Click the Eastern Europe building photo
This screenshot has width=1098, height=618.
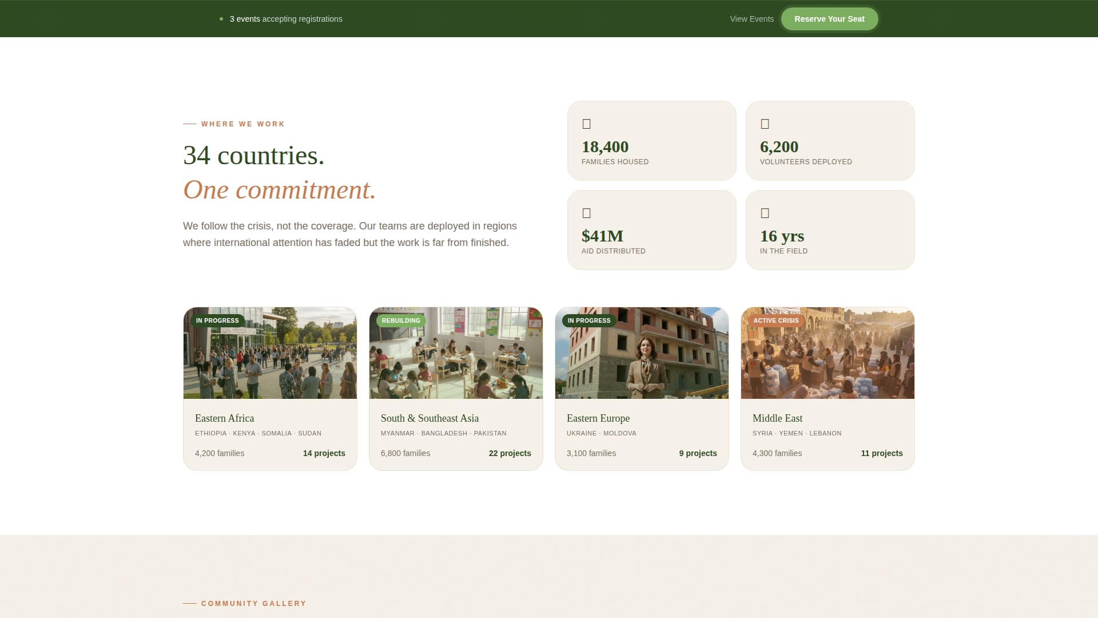pyautogui.click(x=642, y=352)
